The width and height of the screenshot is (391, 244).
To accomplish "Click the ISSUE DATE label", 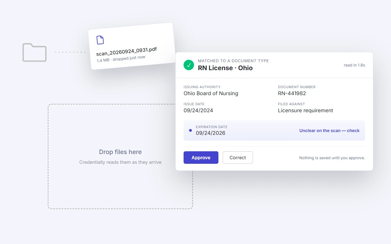I will (194, 104).
